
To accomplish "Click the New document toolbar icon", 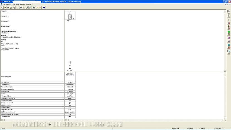I will (x=2, y=8).
